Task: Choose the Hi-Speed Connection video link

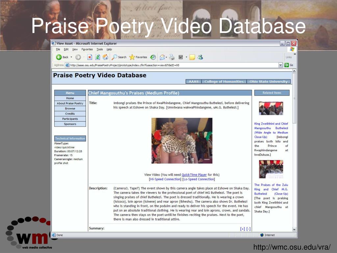Action: tap(165, 179)
